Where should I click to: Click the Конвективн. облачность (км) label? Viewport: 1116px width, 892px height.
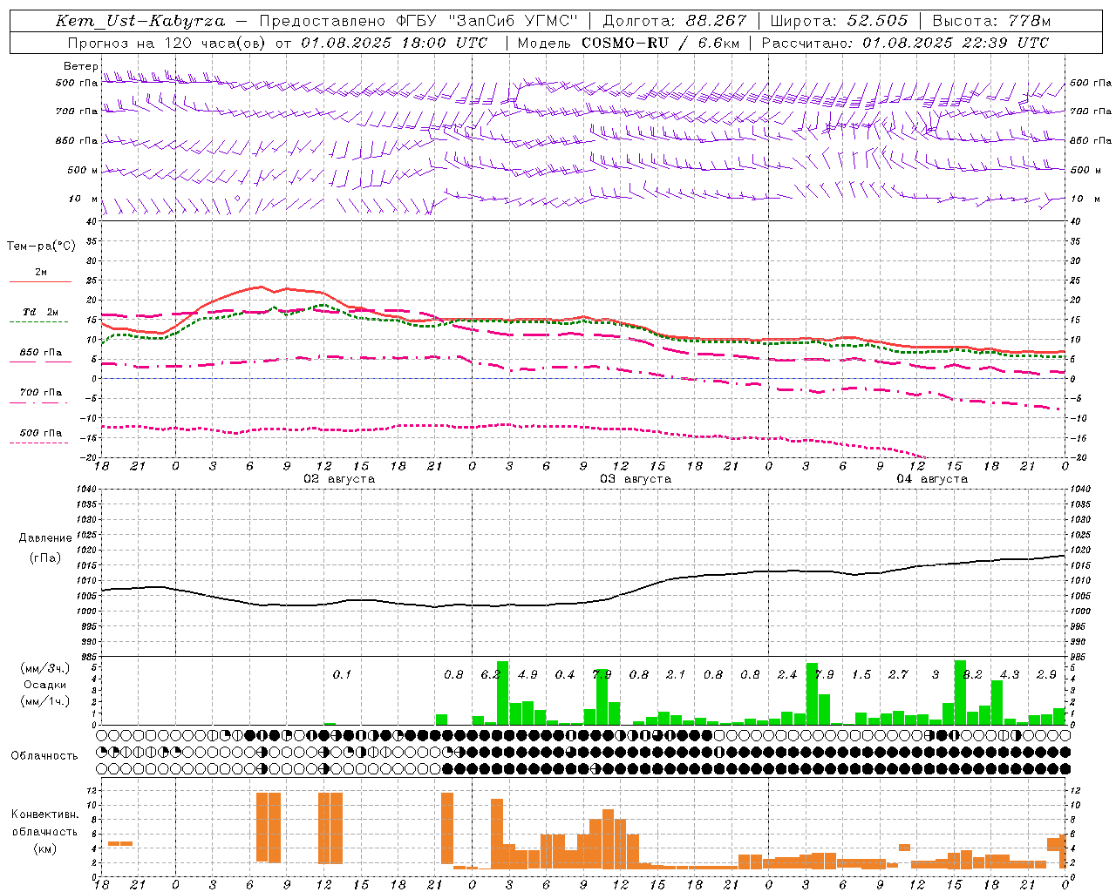click(x=45, y=831)
